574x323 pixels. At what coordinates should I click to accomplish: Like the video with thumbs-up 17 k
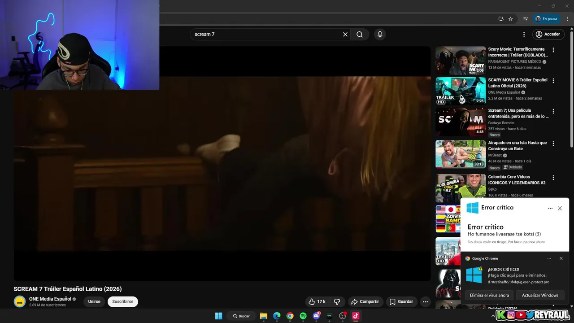317,301
